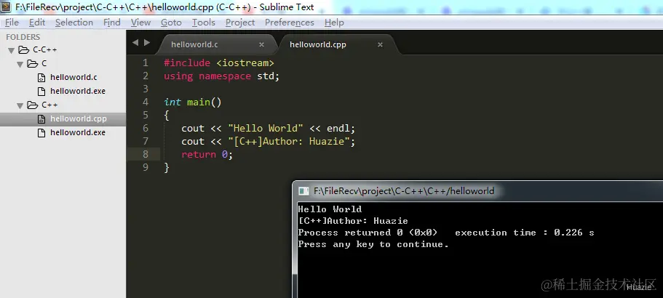The height and width of the screenshot is (298, 663).
Task: Click the Sublime Text icon in the title bar
Action: (6, 7)
